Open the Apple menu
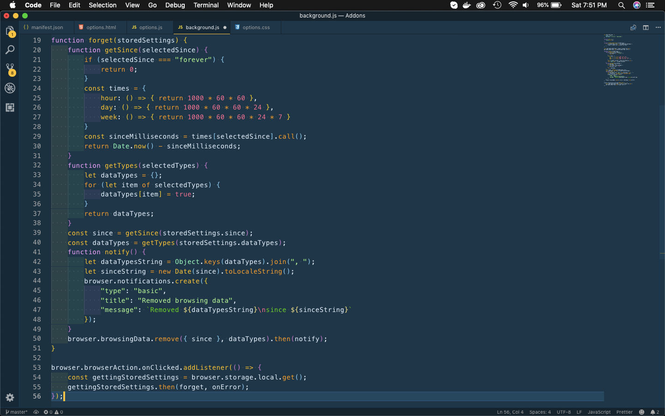This screenshot has height=416, width=665. click(x=12, y=5)
